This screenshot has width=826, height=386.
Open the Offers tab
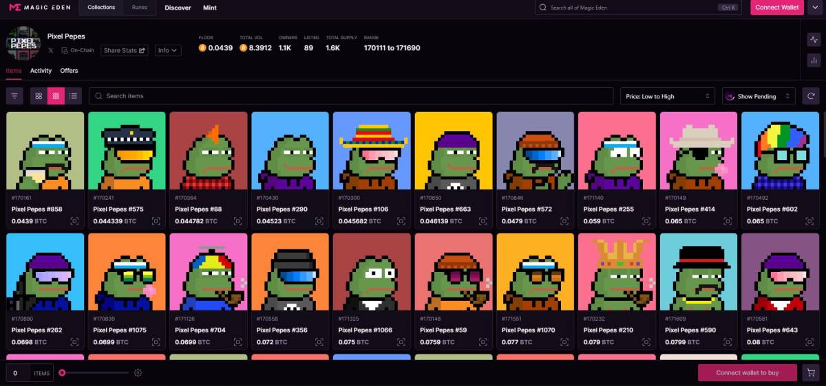(x=69, y=71)
